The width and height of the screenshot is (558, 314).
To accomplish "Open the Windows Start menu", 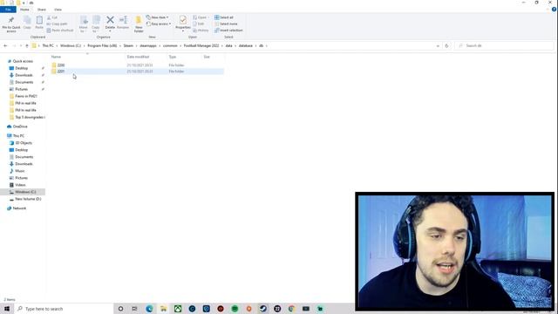I will (x=7, y=309).
